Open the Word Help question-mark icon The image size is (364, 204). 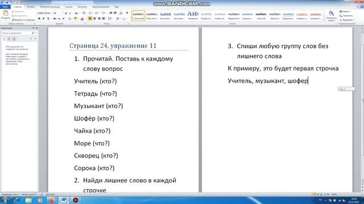(361, 7)
